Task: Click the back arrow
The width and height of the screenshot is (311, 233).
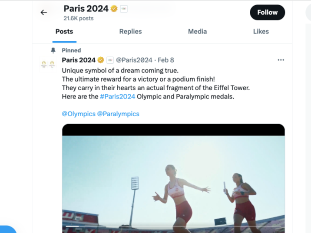Action: pos(43,13)
